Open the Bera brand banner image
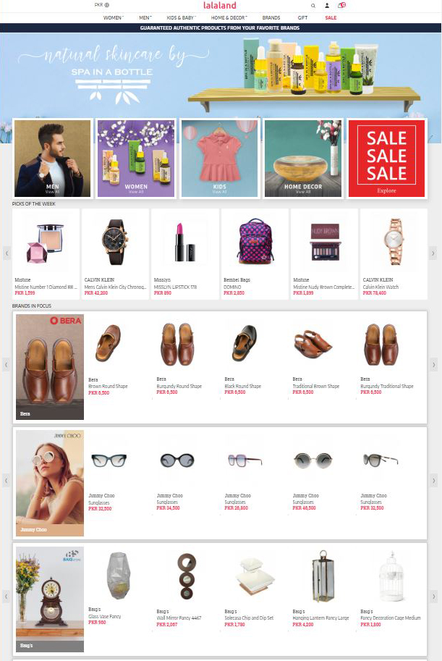442x661 pixels. tap(50, 367)
